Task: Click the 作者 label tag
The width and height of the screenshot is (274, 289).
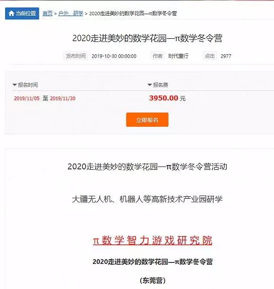Action: pos(157,56)
